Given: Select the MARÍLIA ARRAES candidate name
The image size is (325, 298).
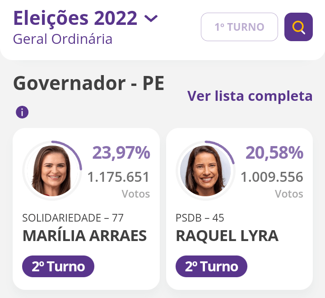Looking at the screenshot, I should (84, 236).
